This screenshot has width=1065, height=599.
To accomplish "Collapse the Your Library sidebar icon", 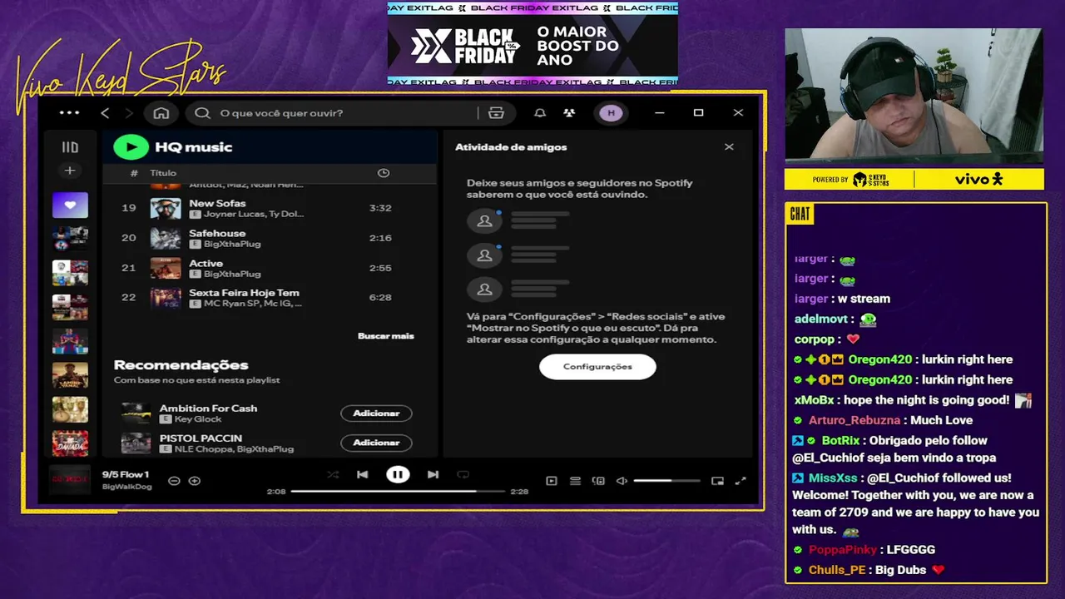I will [70, 147].
